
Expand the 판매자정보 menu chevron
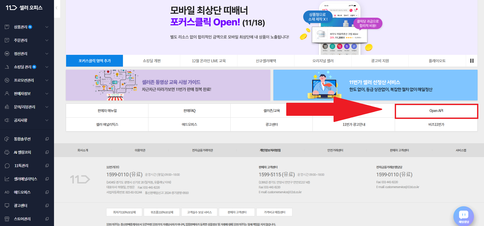pos(47,94)
